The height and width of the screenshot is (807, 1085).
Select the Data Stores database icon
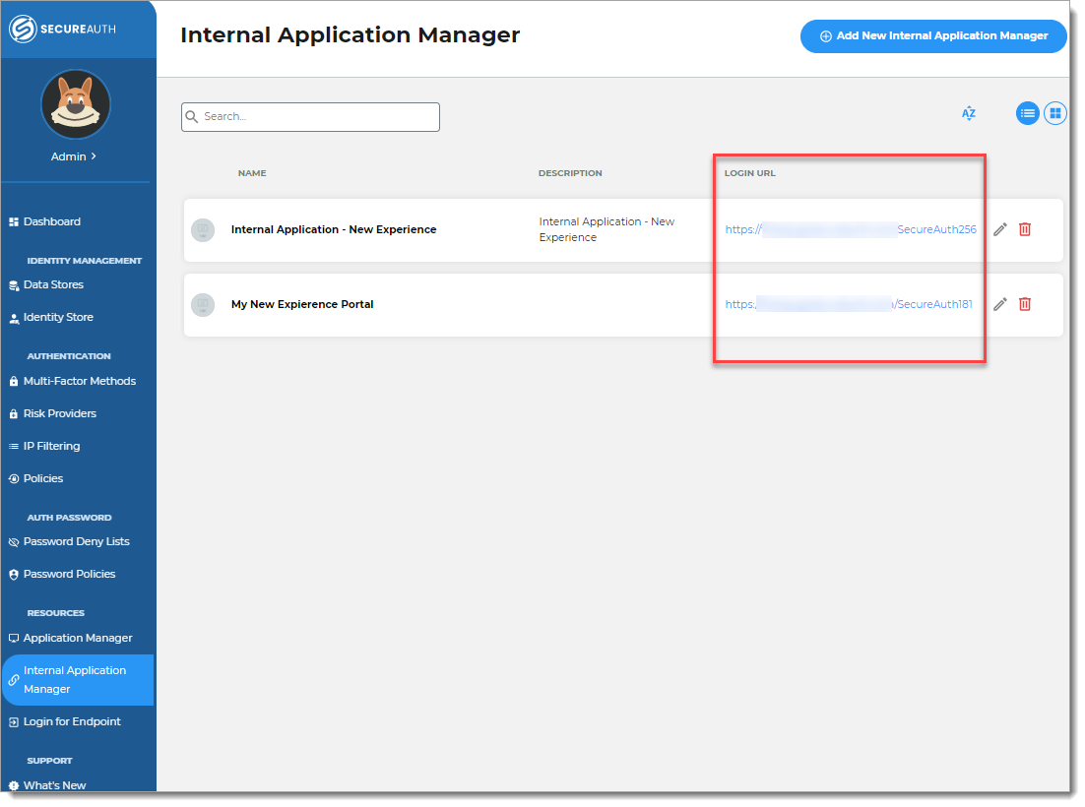[x=13, y=284]
